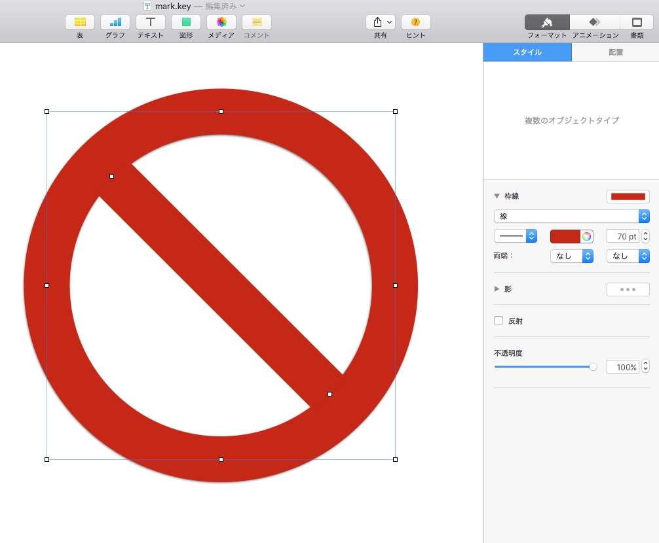Click the lower-right endpoint handle of diagonal line
Image resolution: width=659 pixels, height=543 pixels.
point(330,394)
